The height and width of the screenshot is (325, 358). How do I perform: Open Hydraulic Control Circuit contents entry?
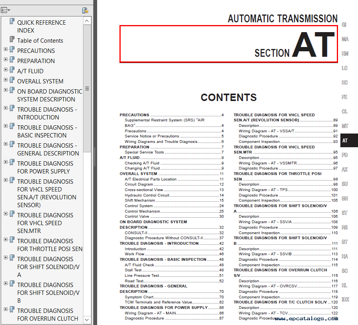click(174, 195)
